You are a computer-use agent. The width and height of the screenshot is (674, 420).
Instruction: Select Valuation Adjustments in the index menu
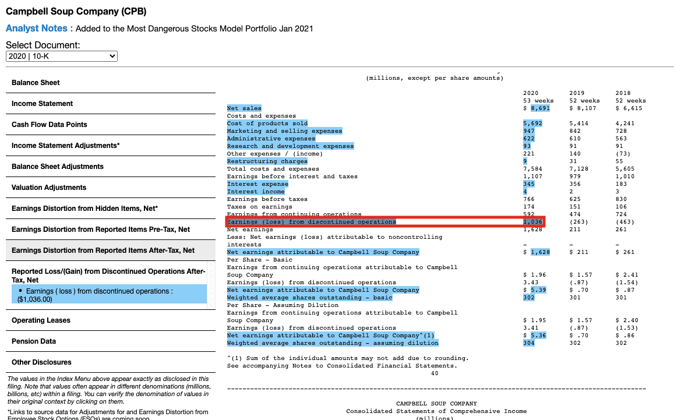pos(49,188)
